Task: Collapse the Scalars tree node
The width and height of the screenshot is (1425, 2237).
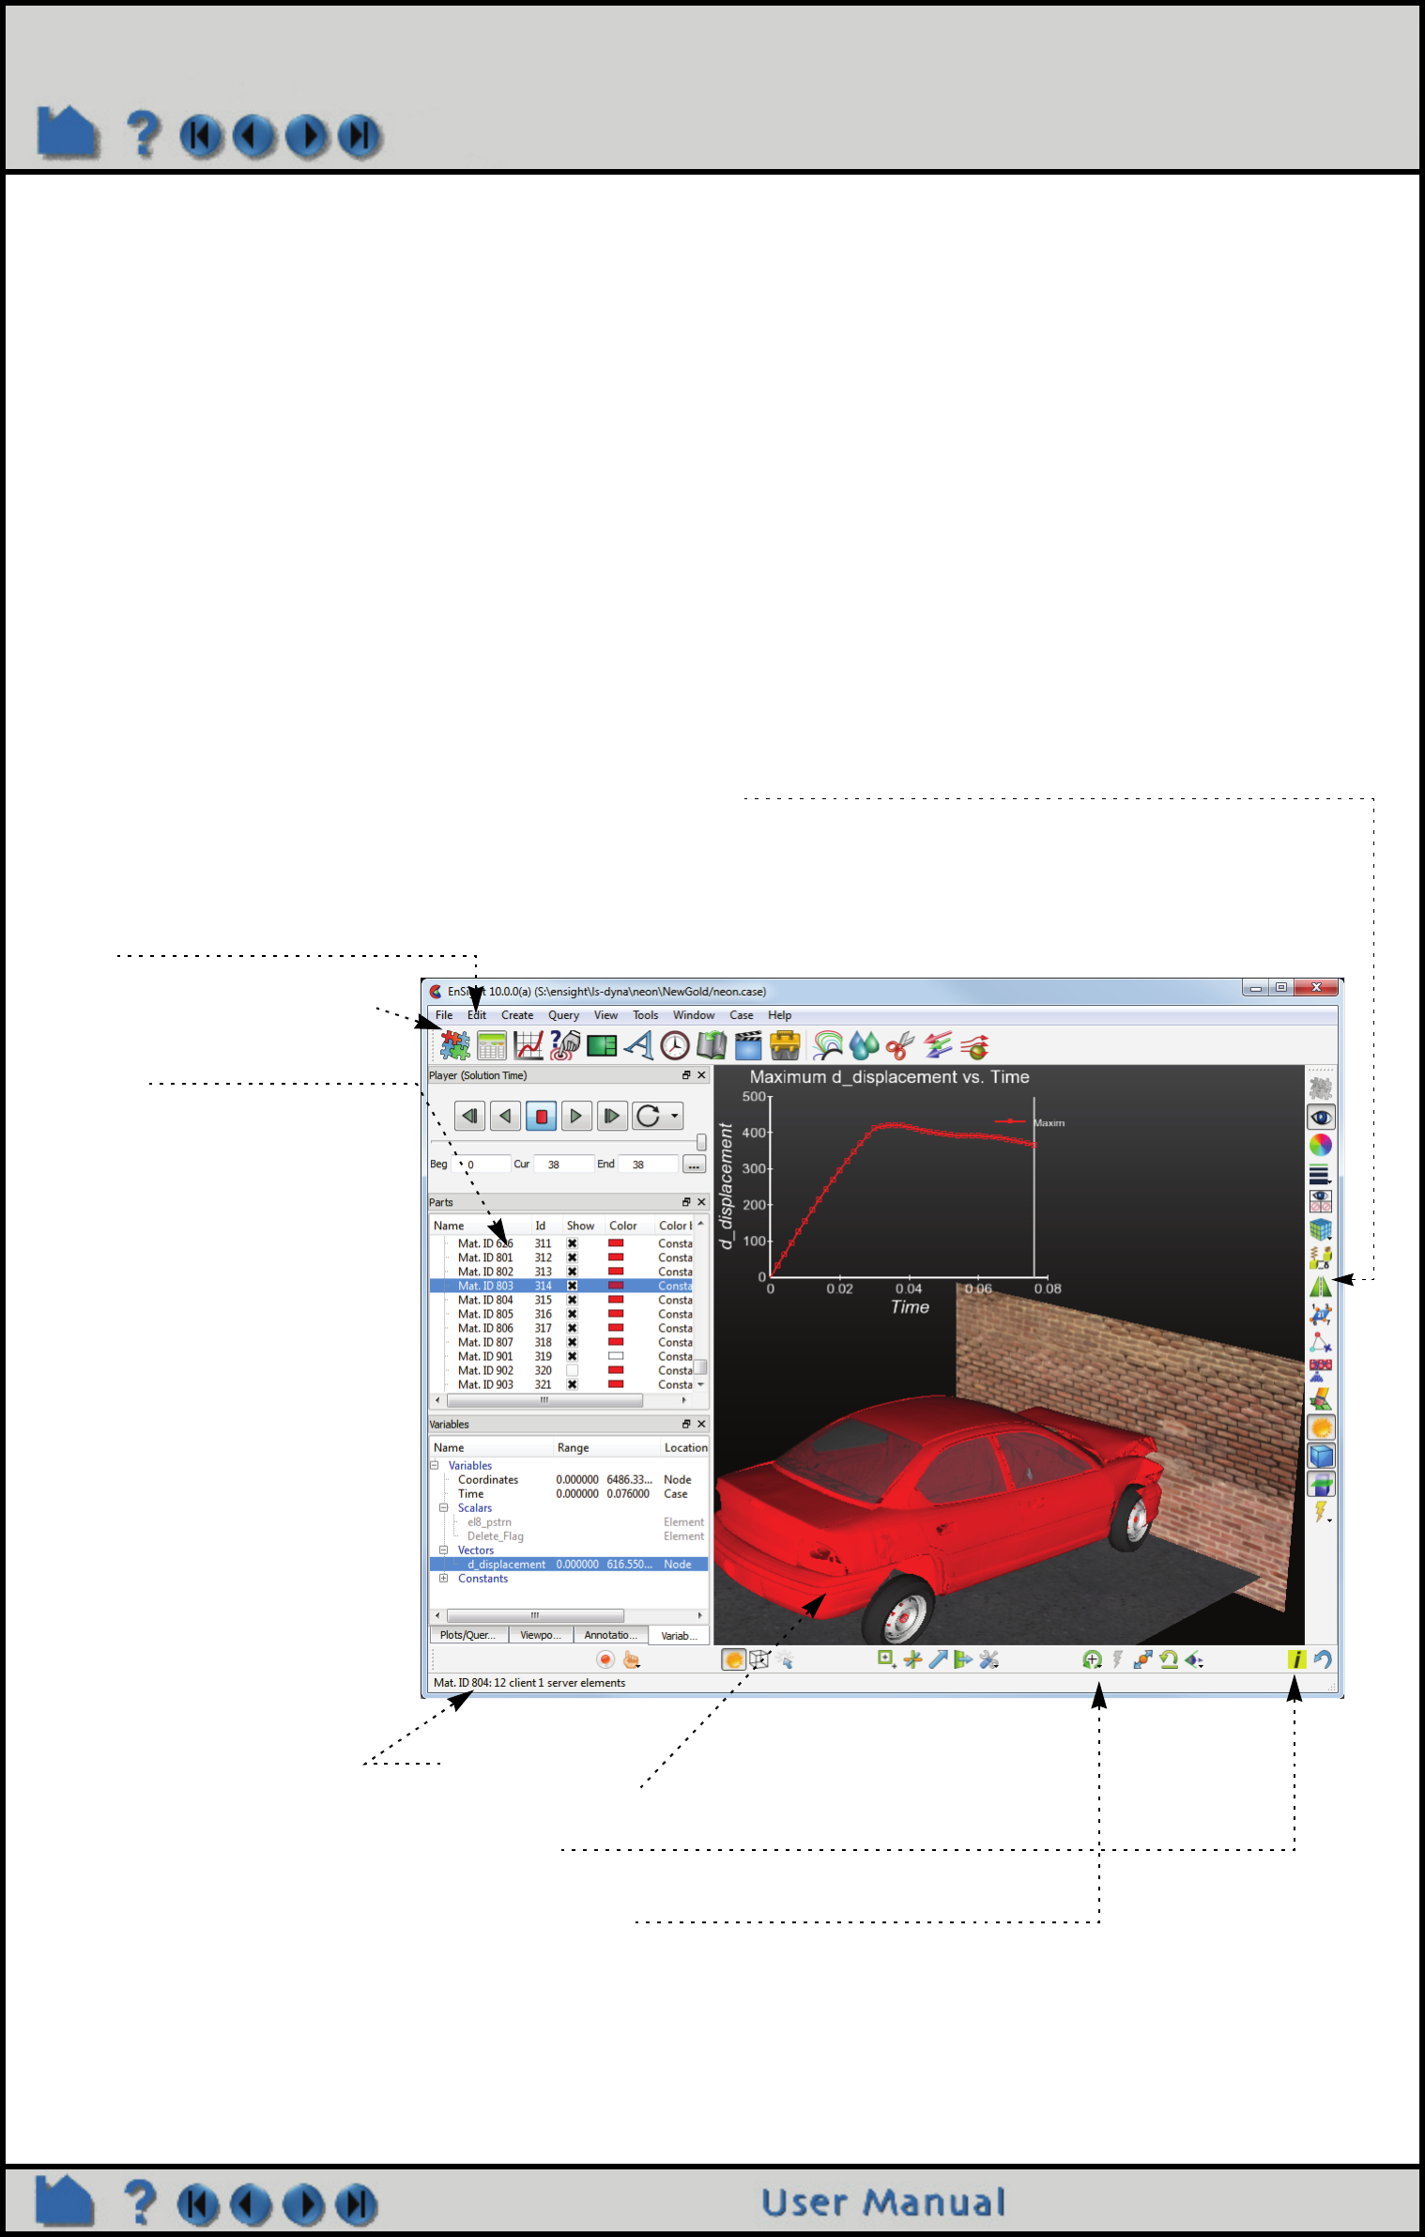Action: pyautogui.click(x=444, y=1507)
